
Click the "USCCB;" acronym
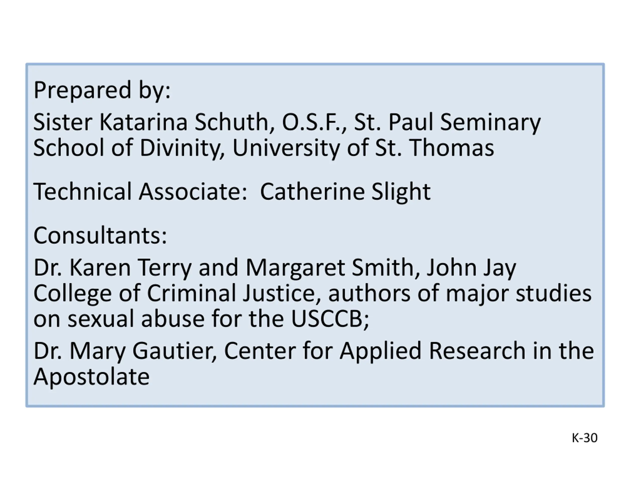click(330, 319)
